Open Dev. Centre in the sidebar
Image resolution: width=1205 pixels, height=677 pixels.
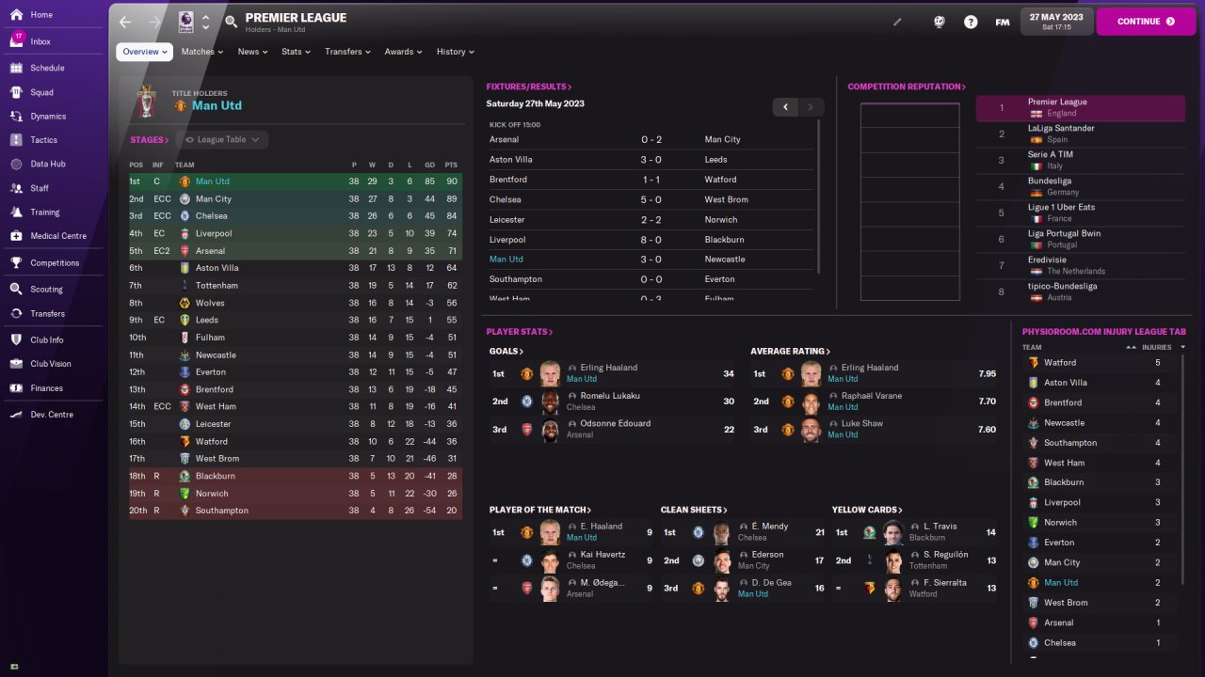tap(52, 415)
